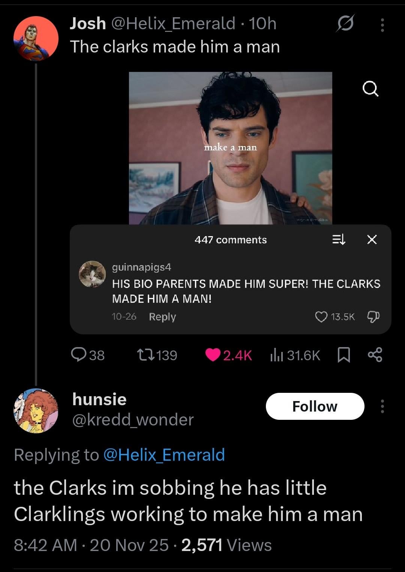
Task: Open the attached 'make a man' image
Action: coord(230,148)
